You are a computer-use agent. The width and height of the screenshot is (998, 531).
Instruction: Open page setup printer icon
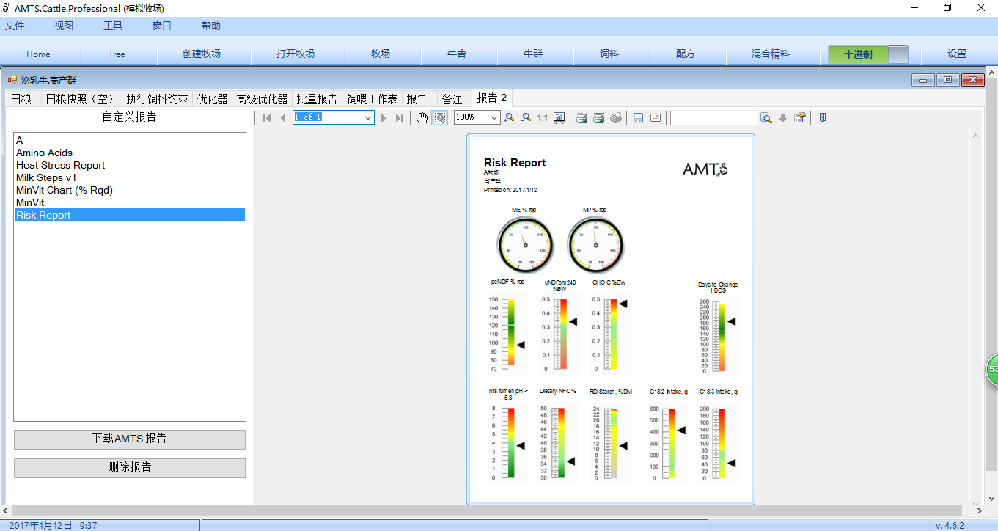point(616,117)
